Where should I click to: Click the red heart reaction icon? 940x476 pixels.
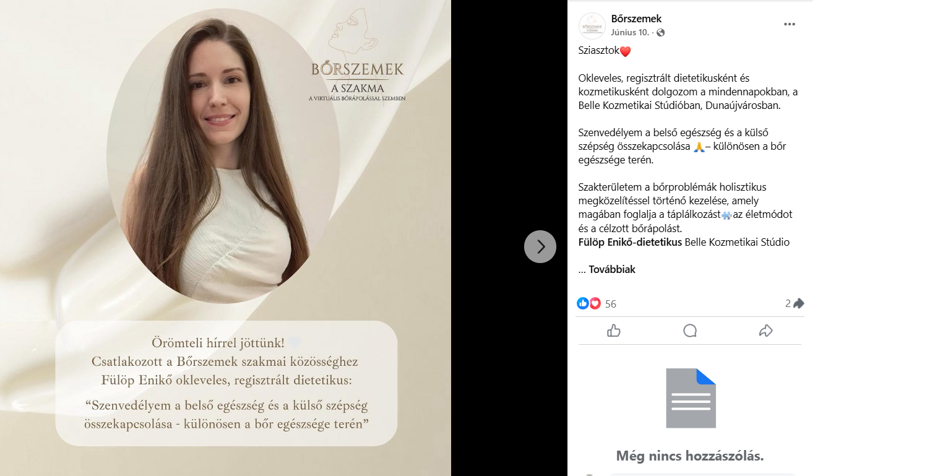(x=595, y=303)
